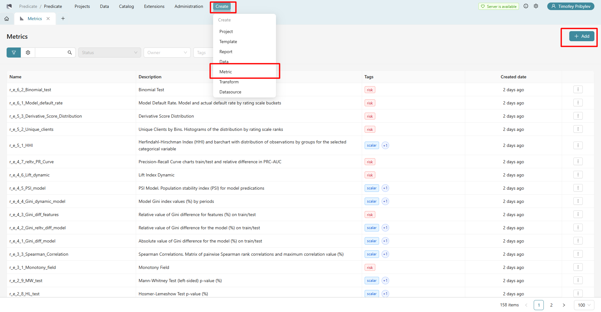Open row menu for r_e_5_1_HHI
601x312 pixels.
click(x=578, y=145)
